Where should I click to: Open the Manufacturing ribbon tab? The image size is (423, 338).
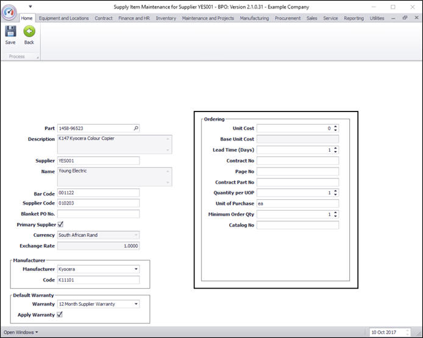coord(254,18)
